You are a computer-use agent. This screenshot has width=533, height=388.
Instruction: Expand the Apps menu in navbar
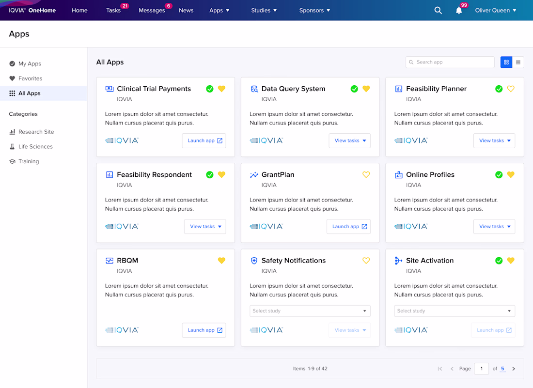coord(219,11)
